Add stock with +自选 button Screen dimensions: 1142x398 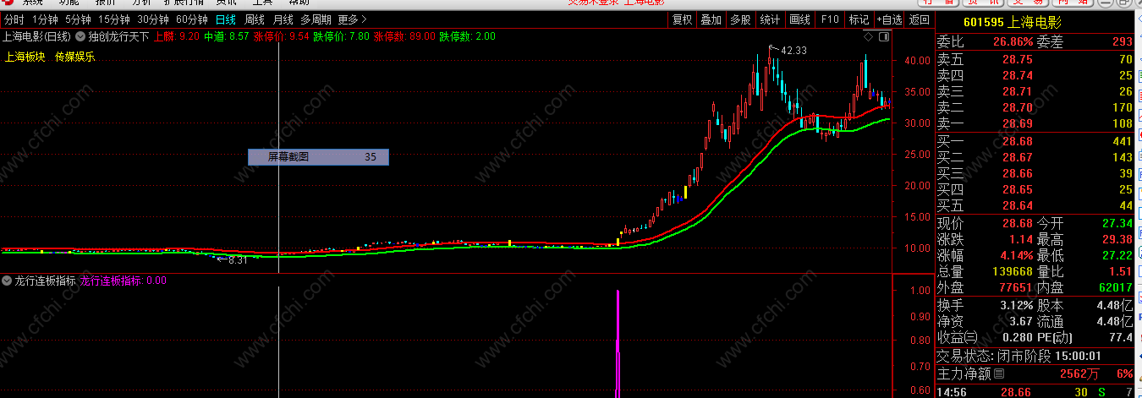(889, 19)
